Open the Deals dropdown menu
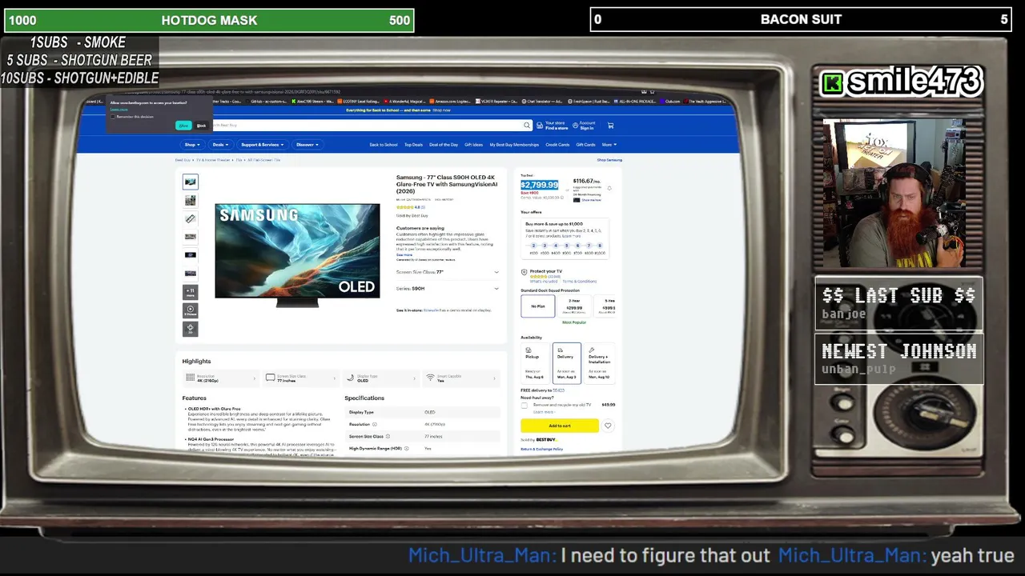This screenshot has height=576, width=1025. pyautogui.click(x=220, y=145)
